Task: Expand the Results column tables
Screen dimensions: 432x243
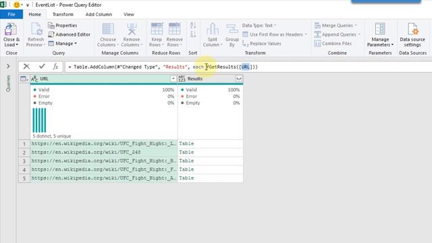Action: tap(238, 79)
